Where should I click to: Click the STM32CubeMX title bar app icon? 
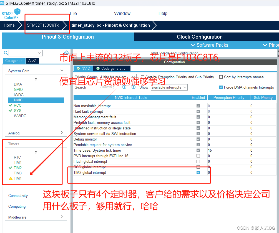pyautogui.click(x=2, y=3)
